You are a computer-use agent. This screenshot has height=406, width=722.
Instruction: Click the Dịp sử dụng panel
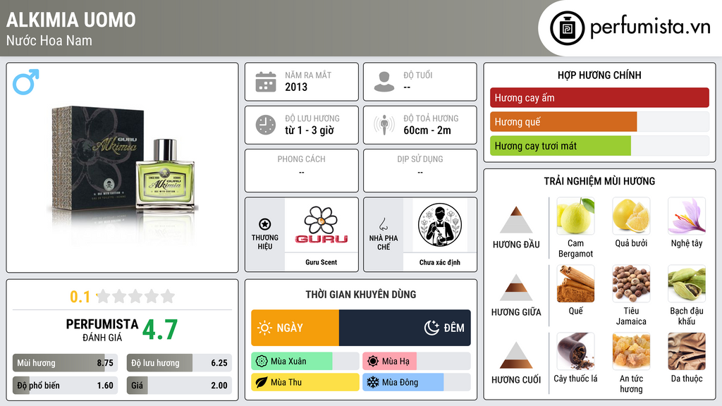(420, 171)
